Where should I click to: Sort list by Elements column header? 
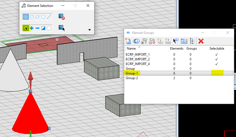click(x=176, y=49)
